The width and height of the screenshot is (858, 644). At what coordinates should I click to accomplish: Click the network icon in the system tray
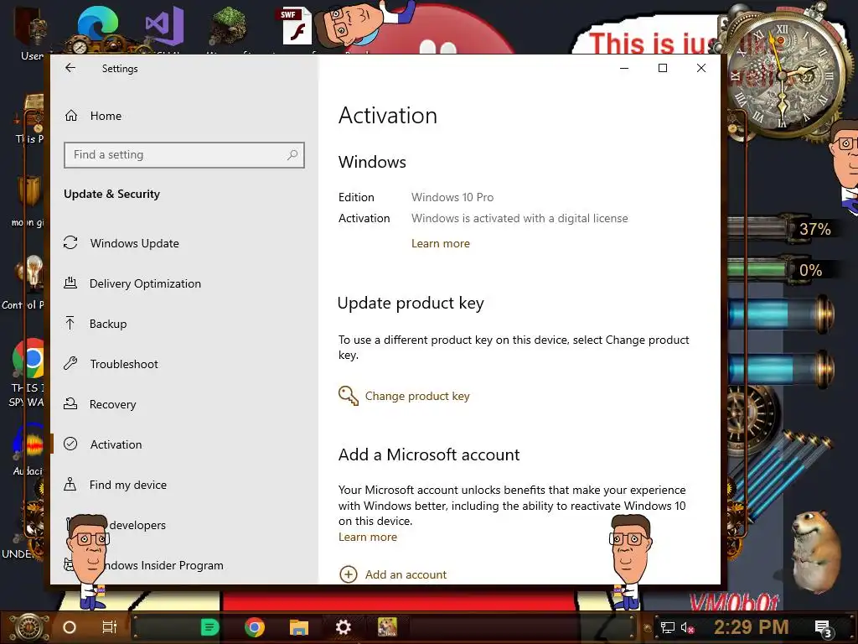coord(668,627)
